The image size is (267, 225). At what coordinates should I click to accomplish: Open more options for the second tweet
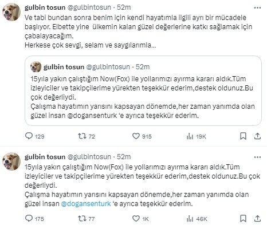[257, 157]
